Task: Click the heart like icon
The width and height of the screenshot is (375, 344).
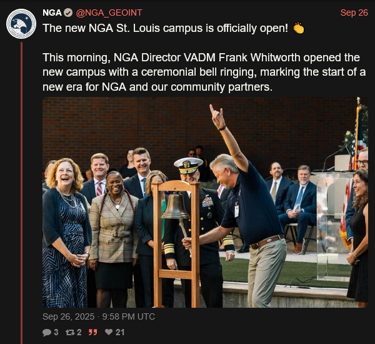Action: [x=109, y=332]
